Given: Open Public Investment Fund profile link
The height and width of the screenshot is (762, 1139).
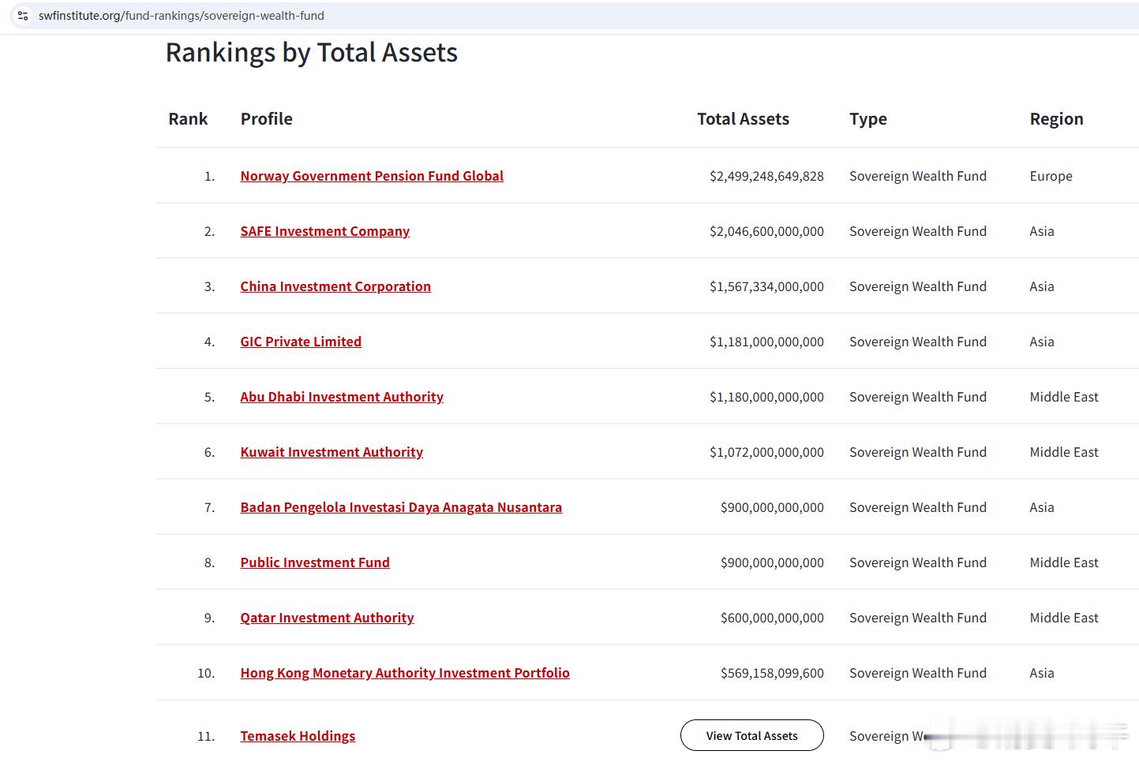Looking at the screenshot, I should click(x=315, y=562).
